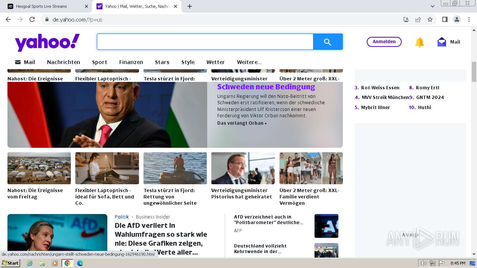Launch Internet Explorer from taskbar

(x=29, y=263)
